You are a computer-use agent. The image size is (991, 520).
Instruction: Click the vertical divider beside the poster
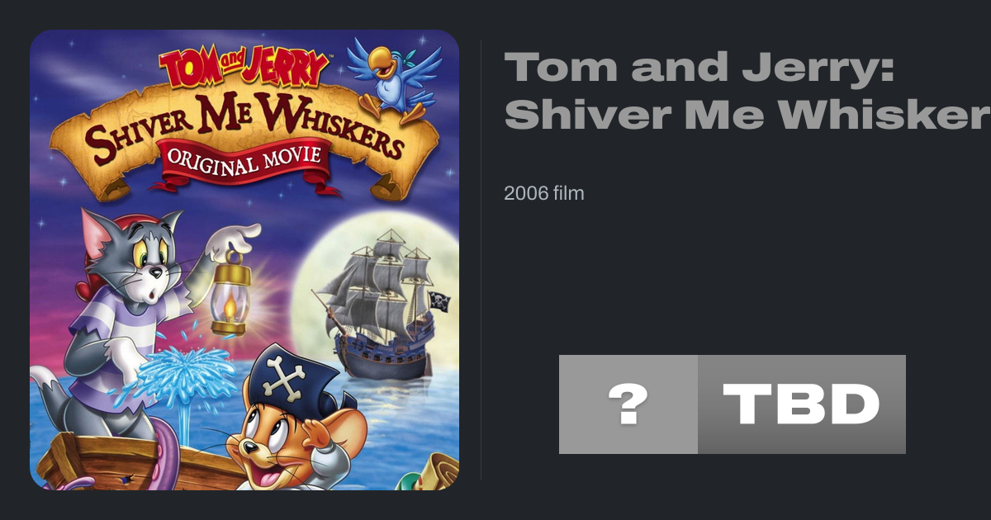481,260
